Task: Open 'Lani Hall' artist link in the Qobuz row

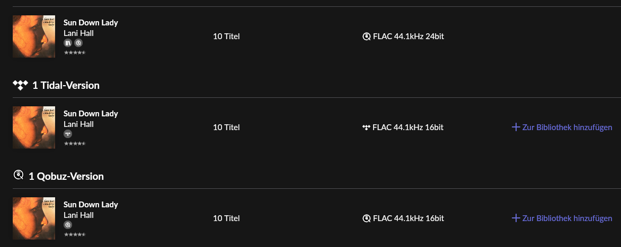Action: 78,215
